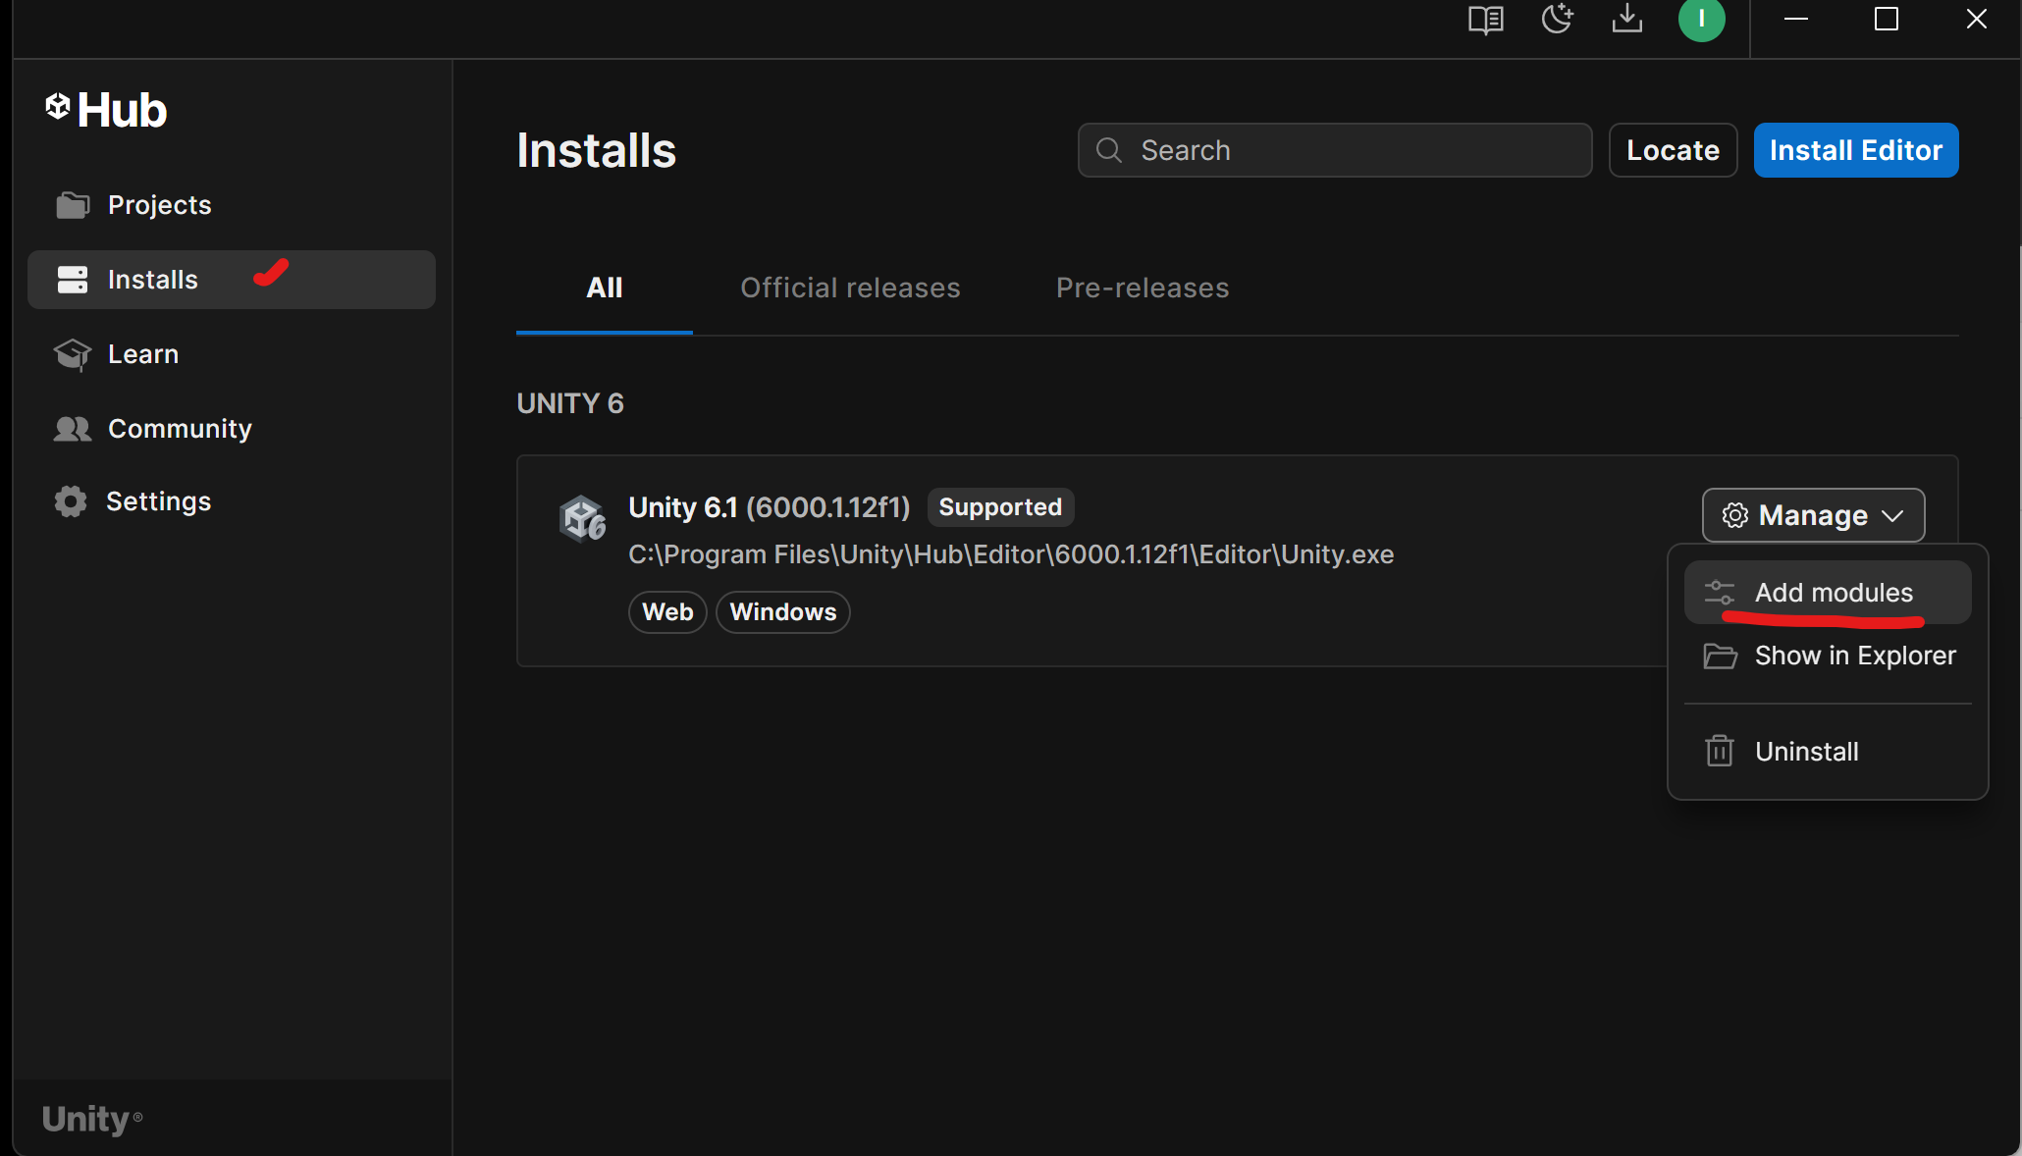Screen dimensions: 2022x1156
Task: Expand the Manage dropdown button
Action: point(1813,515)
